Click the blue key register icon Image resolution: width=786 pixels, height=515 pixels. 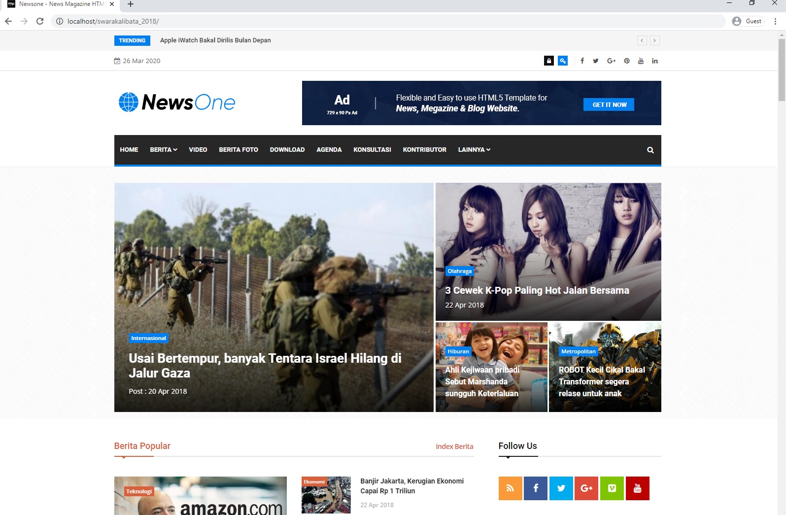pyautogui.click(x=563, y=61)
